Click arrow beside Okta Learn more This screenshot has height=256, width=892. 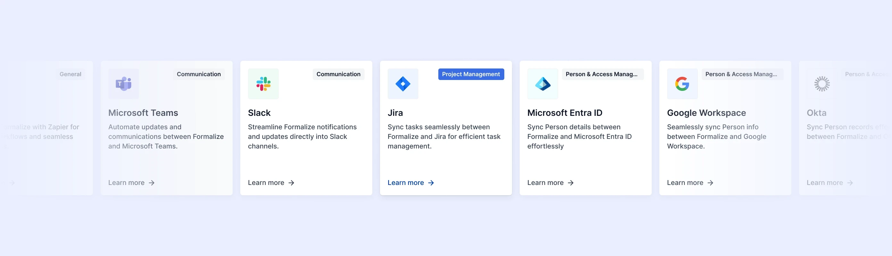tap(850, 183)
